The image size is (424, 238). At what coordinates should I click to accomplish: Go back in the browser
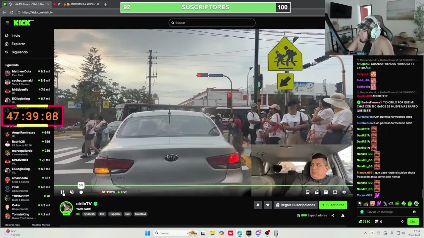pos(4,12)
